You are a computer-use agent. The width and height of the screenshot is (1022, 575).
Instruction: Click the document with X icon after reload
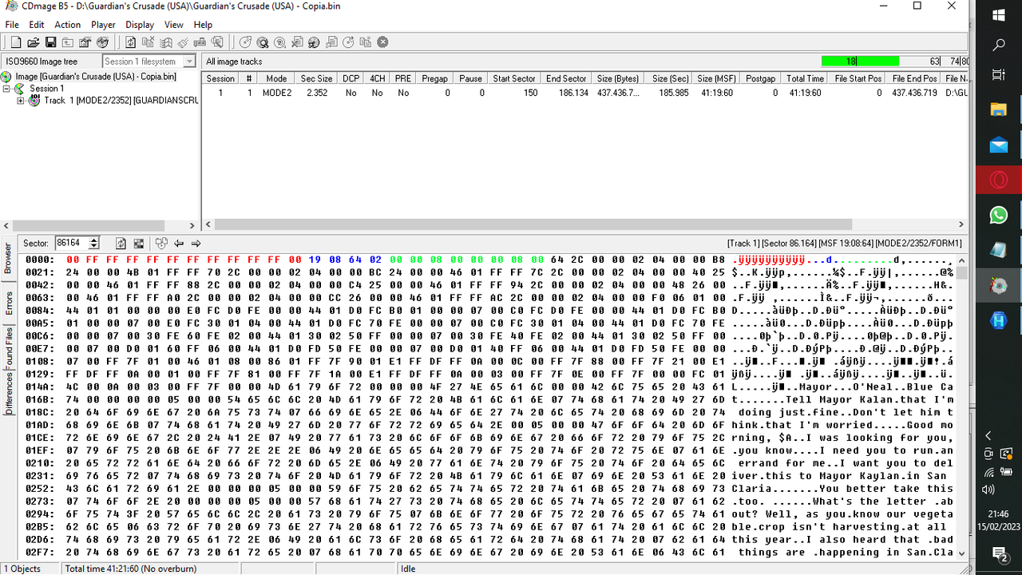tap(148, 42)
